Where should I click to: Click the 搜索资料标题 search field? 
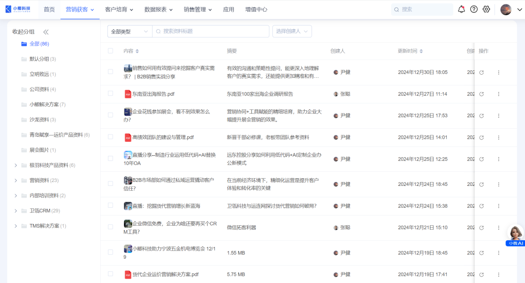point(214,32)
